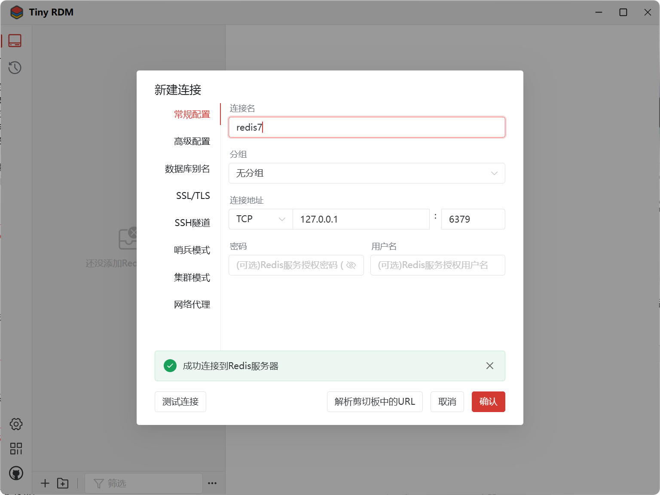The height and width of the screenshot is (495, 660).
Task: Confirm with the red 确认 button
Action: click(x=489, y=402)
